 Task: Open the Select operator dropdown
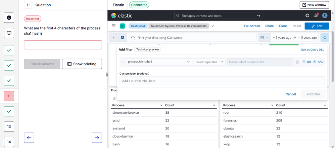tap(210, 62)
